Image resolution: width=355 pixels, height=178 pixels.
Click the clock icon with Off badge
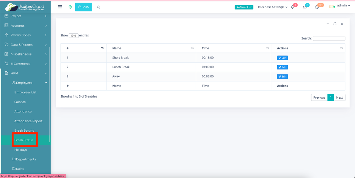coord(317,7)
